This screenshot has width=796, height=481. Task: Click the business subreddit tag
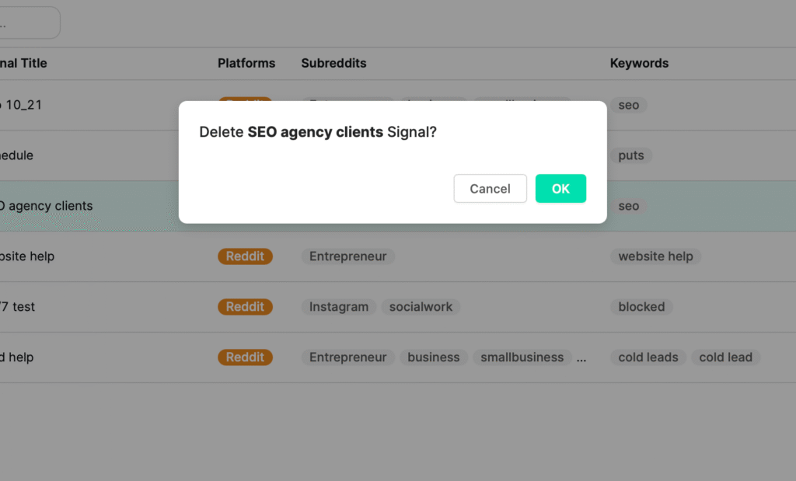click(x=433, y=357)
